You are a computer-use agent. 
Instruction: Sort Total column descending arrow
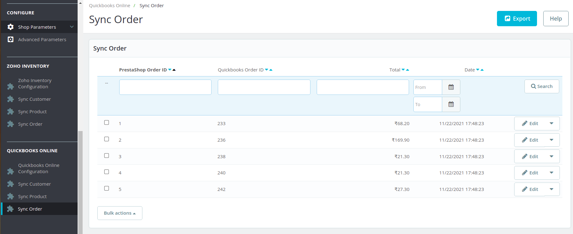pyautogui.click(x=403, y=70)
